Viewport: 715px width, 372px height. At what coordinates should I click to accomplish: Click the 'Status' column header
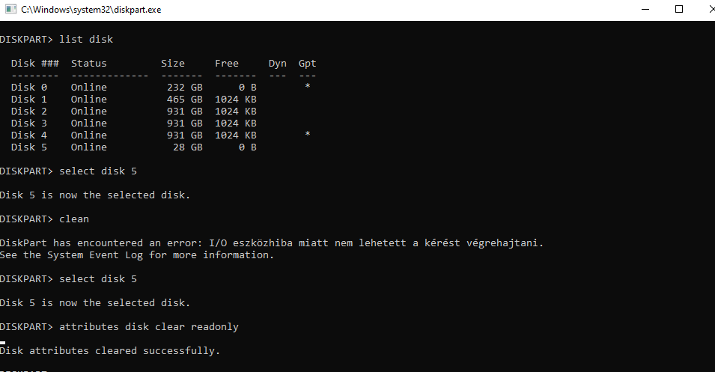click(88, 63)
